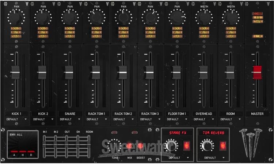Select the COMP master section

point(257,14)
